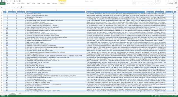Click the Save icon in quick access toolbar
Screen dimensions: 178x97
click(4, 1)
